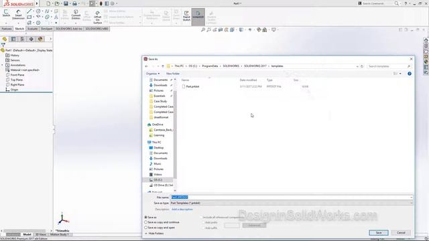
Task: Expand the SolidWorks main menu arrow
Action: coord(37,3)
